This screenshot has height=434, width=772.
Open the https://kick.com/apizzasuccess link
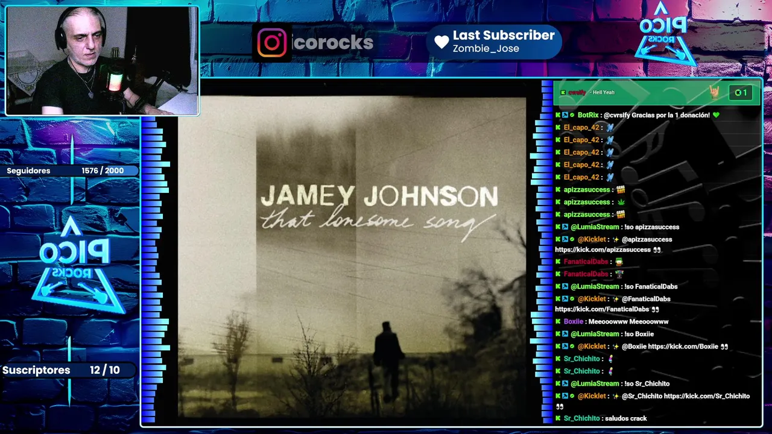(603, 250)
